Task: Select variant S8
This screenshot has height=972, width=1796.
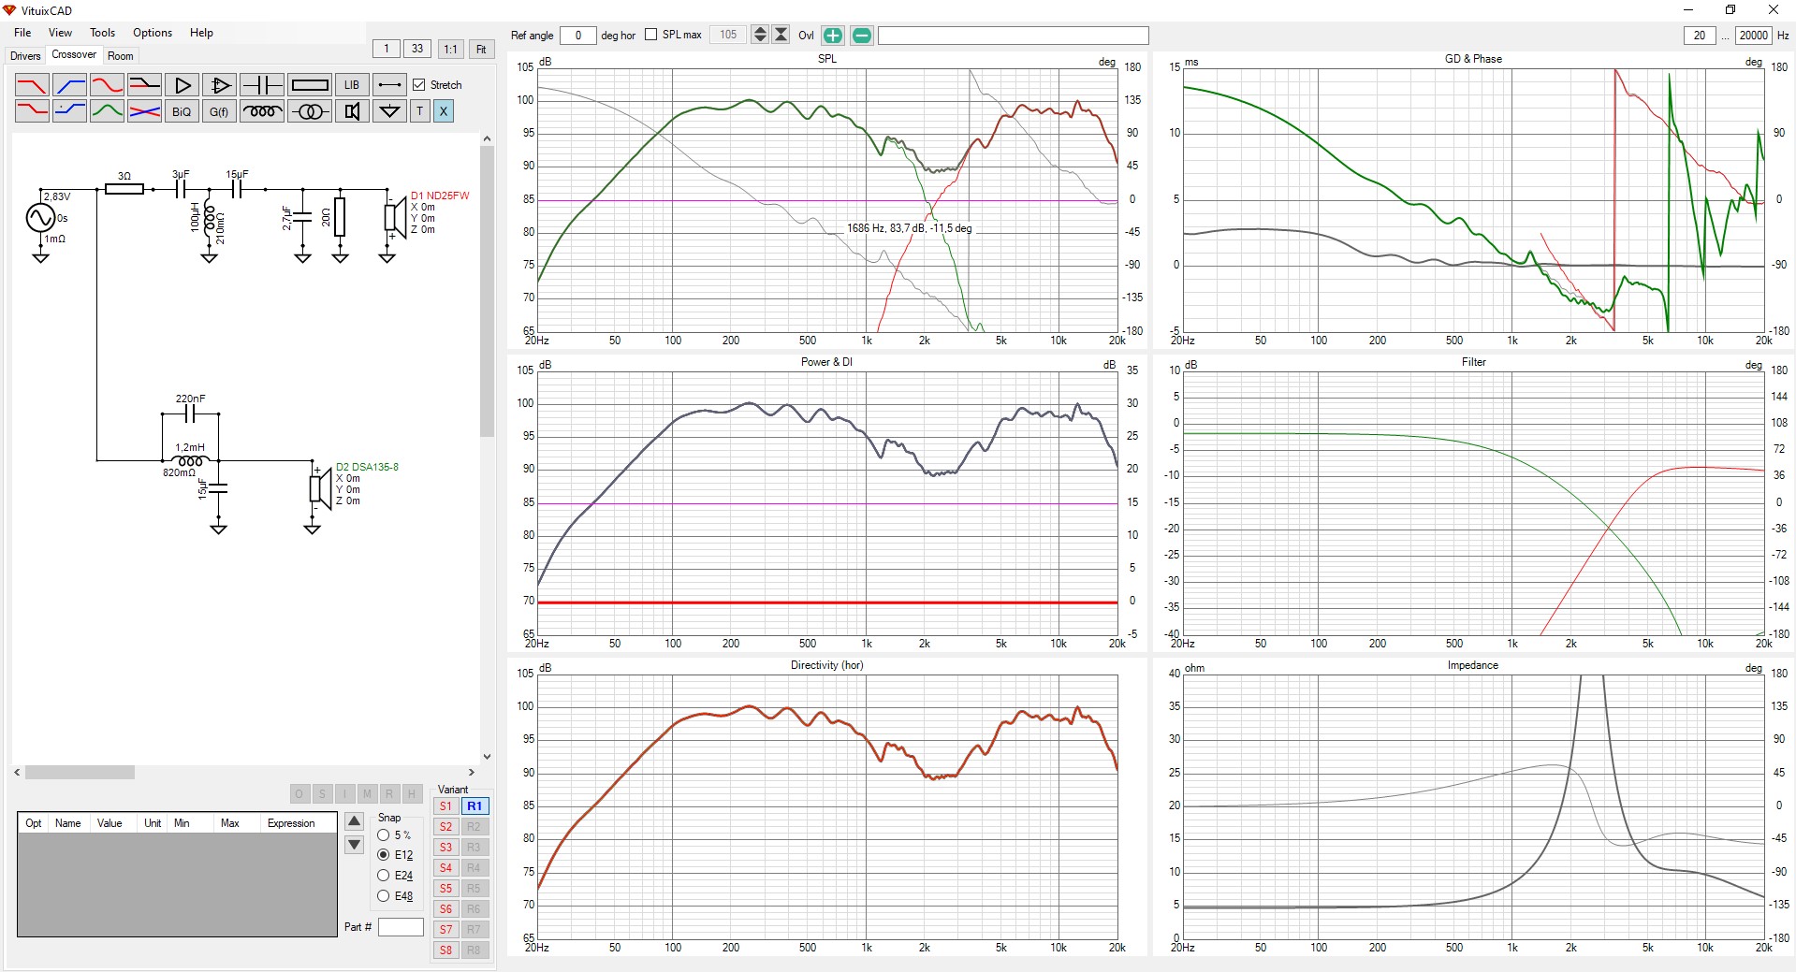Action: (446, 950)
